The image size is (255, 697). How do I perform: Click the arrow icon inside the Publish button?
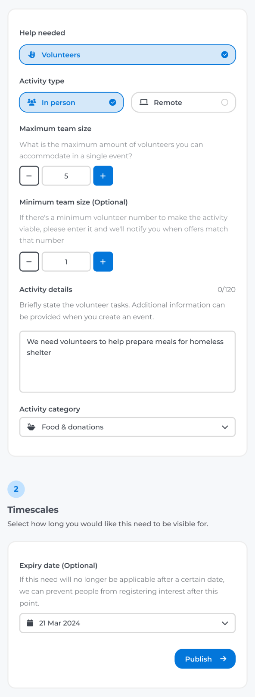tap(223, 659)
